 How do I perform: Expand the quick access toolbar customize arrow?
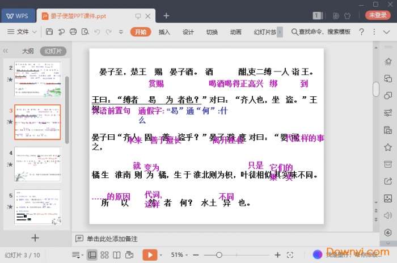[120, 32]
